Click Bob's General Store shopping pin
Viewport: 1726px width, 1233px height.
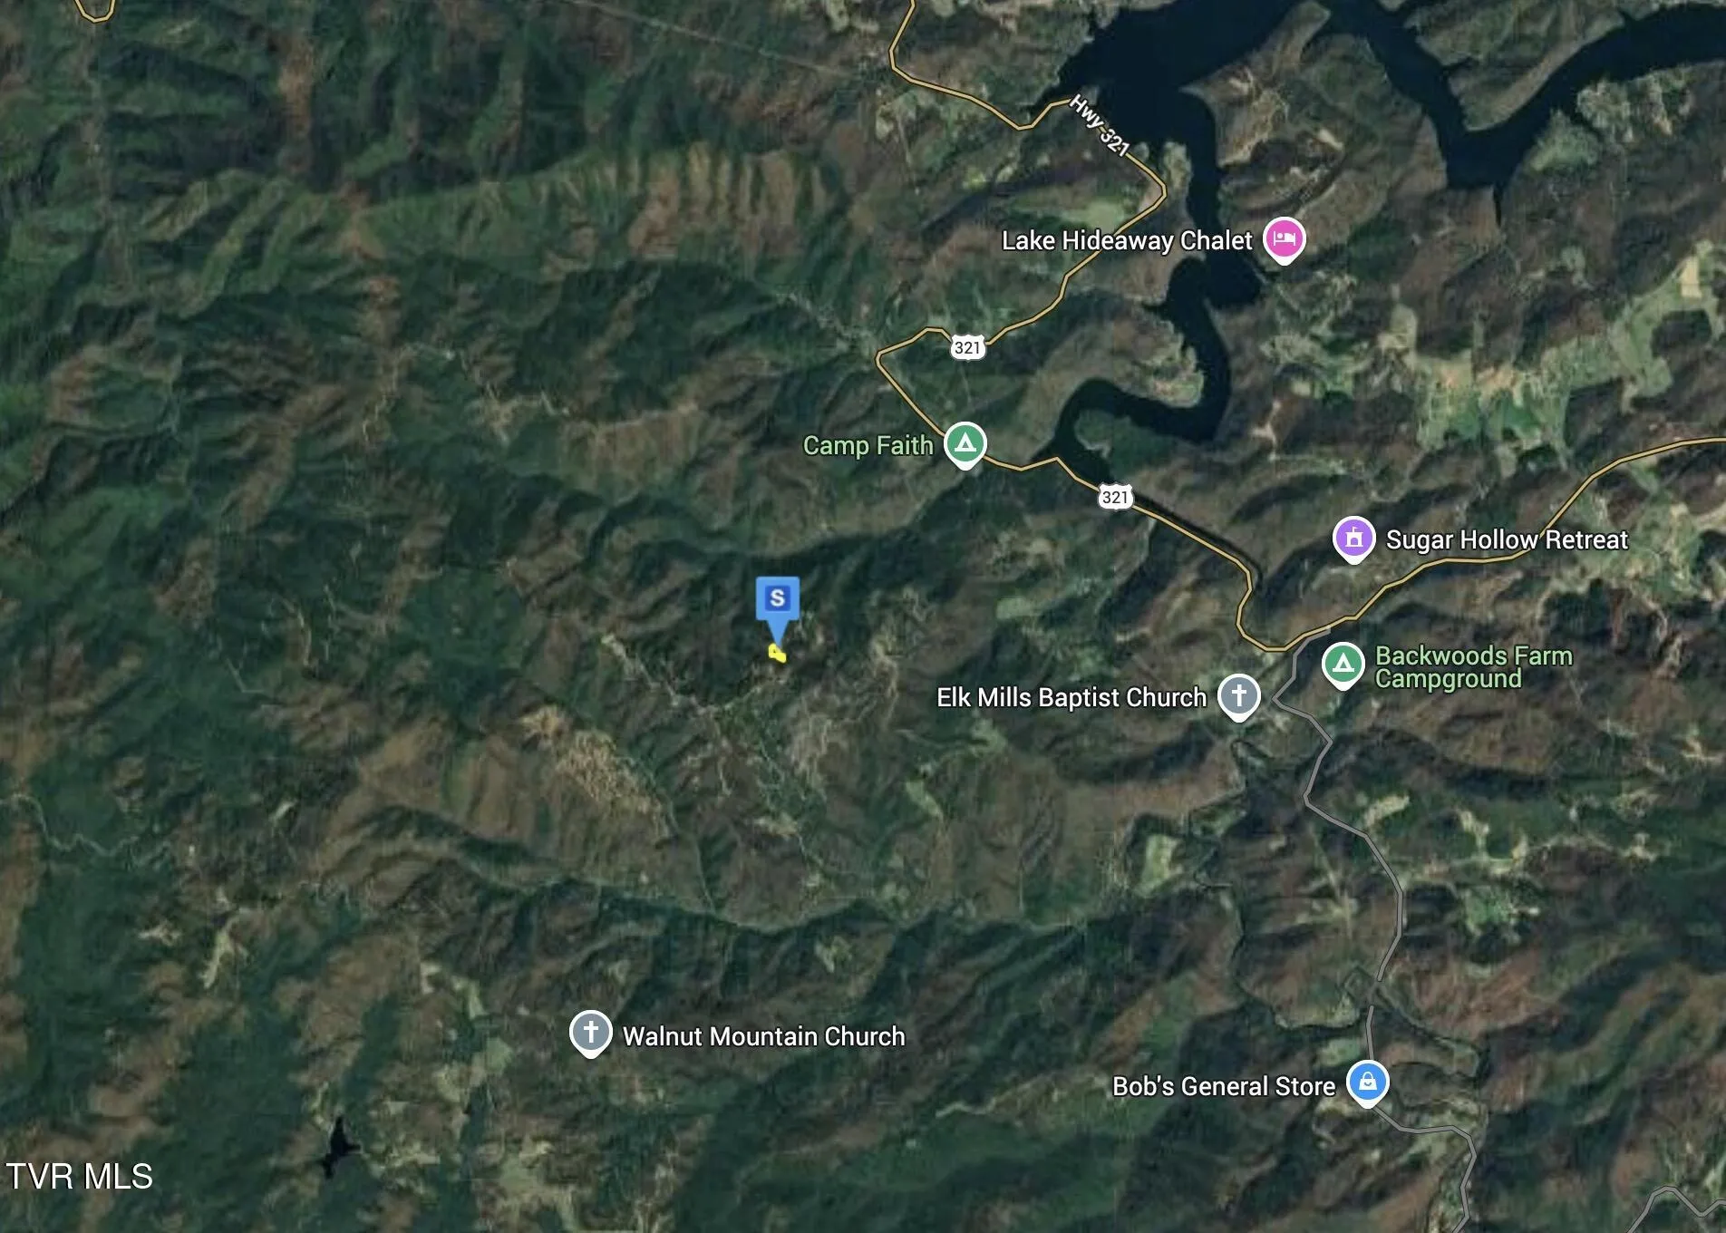pyautogui.click(x=1367, y=1083)
